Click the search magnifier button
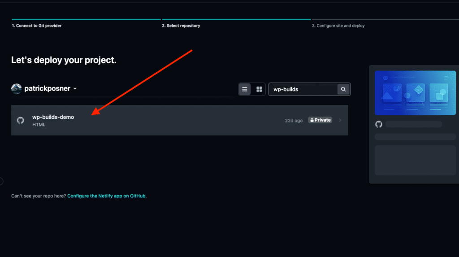Image resolution: width=459 pixels, height=257 pixels. point(343,89)
